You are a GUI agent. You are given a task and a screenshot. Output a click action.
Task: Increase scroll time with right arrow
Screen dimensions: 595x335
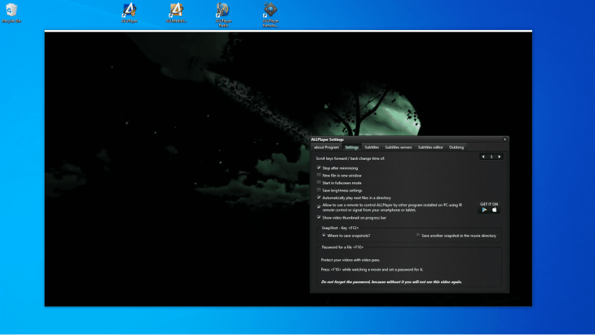click(499, 156)
